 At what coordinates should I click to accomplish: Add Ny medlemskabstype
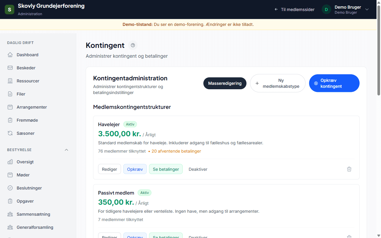coord(278,83)
